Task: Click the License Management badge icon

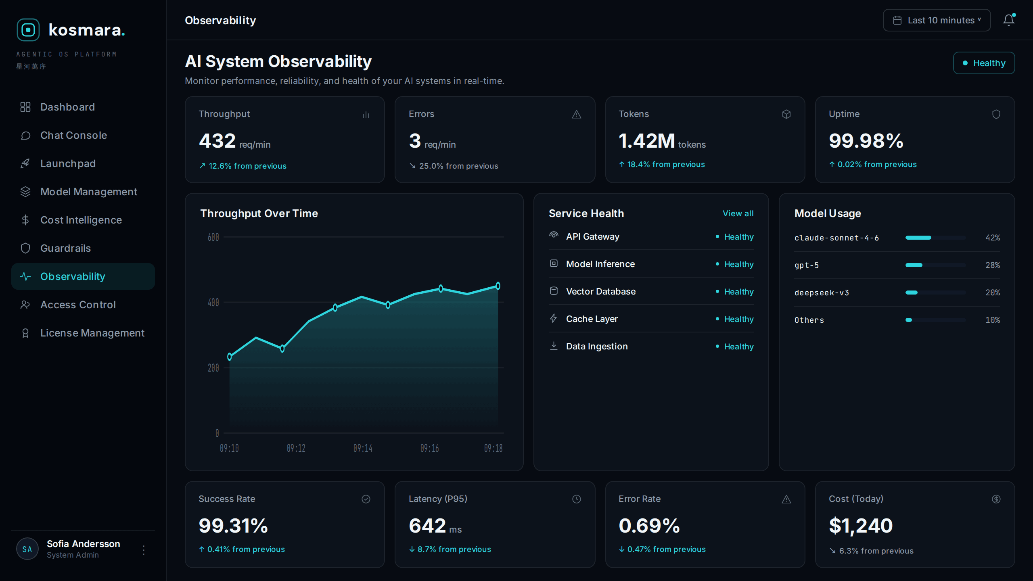Action: pyautogui.click(x=25, y=333)
